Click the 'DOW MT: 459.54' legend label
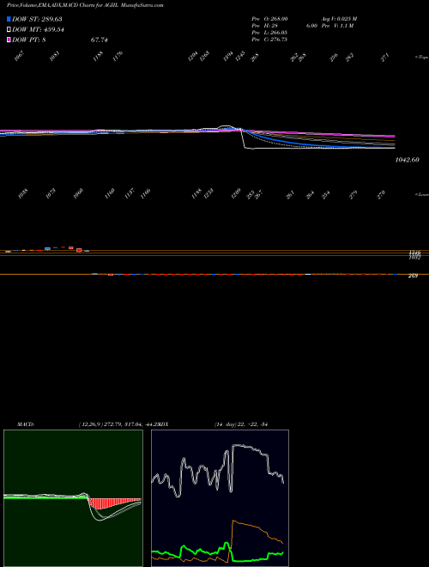 38,30
